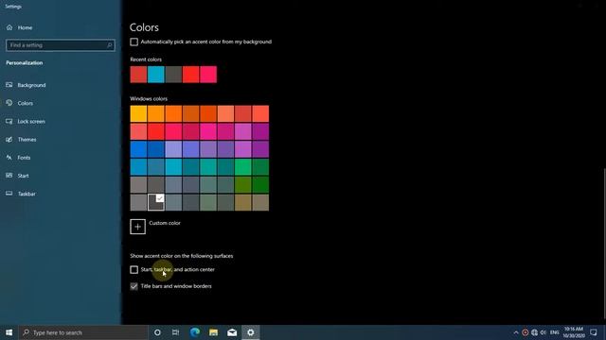Pick the dark gray recent color
The image size is (606, 340).
point(173,75)
